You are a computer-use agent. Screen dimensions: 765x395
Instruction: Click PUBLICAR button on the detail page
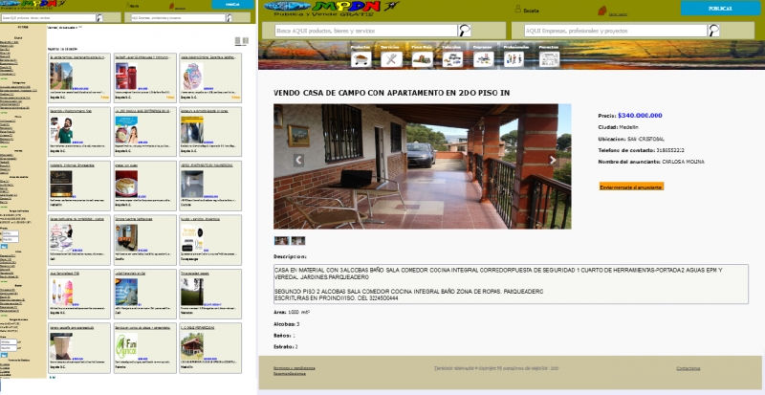click(720, 9)
